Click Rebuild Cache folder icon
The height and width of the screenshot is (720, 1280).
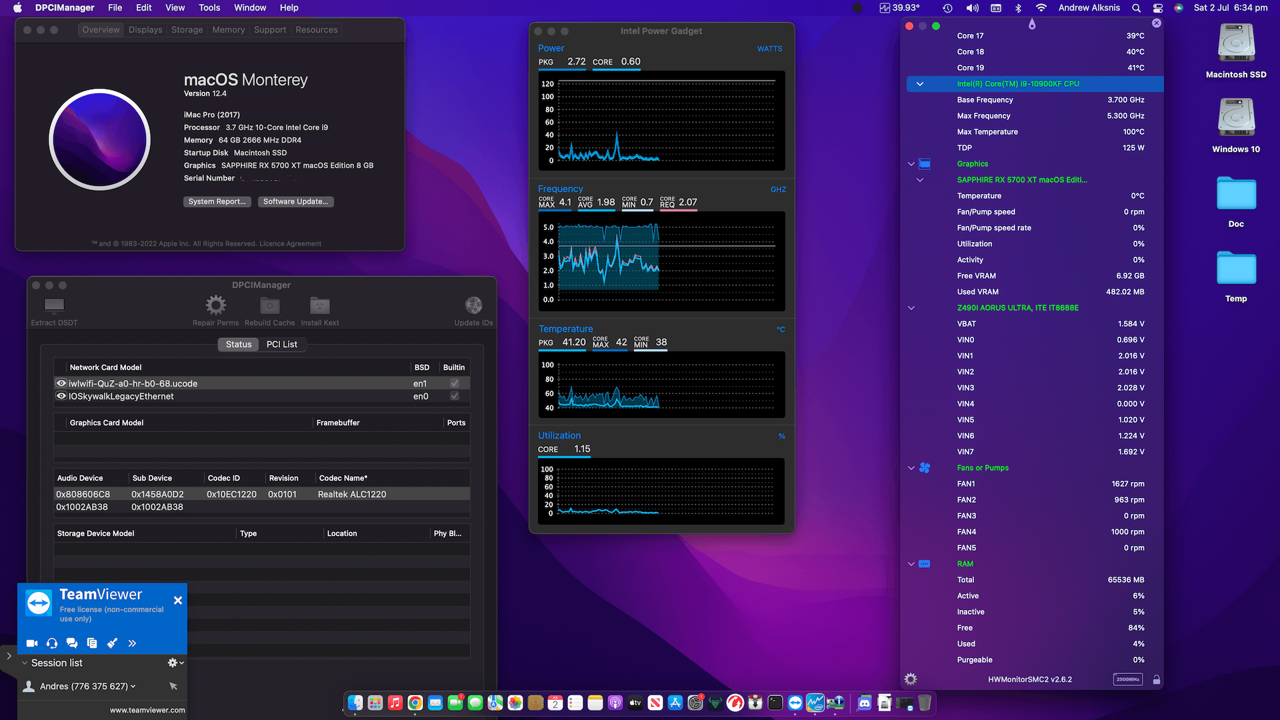(269, 305)
